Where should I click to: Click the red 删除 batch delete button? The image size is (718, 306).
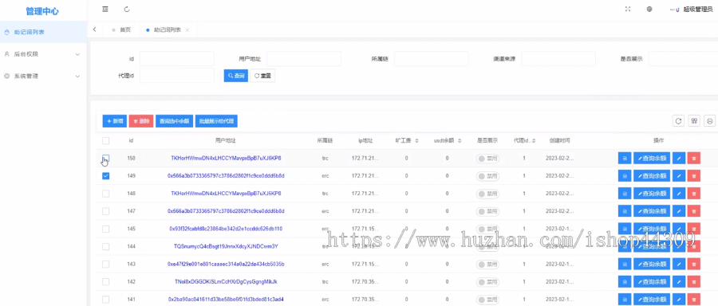click(141, 121)
